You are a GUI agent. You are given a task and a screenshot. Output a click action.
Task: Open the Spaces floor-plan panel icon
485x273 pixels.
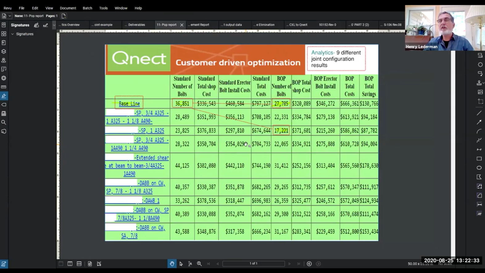[4, 69]
